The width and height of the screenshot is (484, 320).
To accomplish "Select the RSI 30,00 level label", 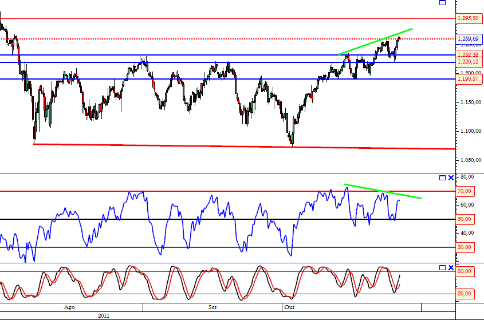I will click(x=465, y=247).
